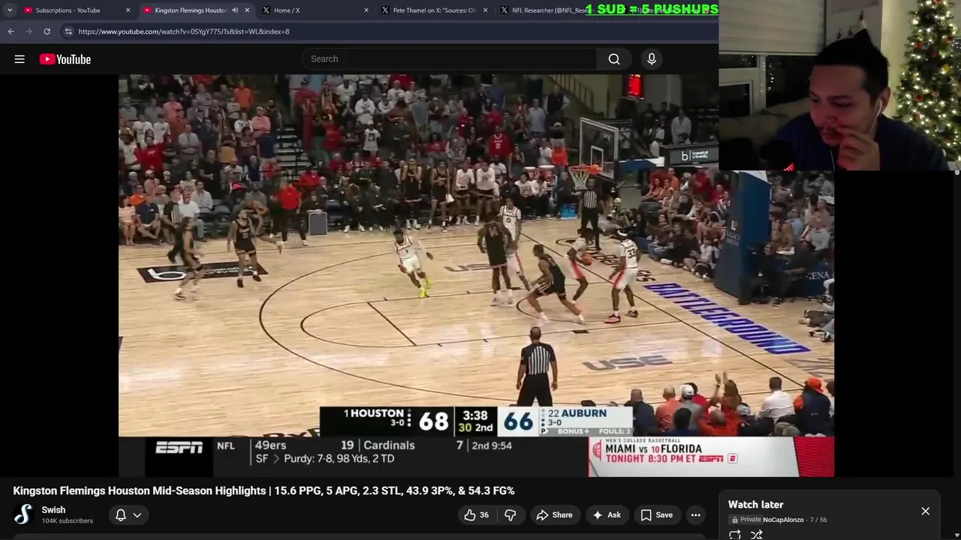Click the search magnifier button

tap(614, 59)
